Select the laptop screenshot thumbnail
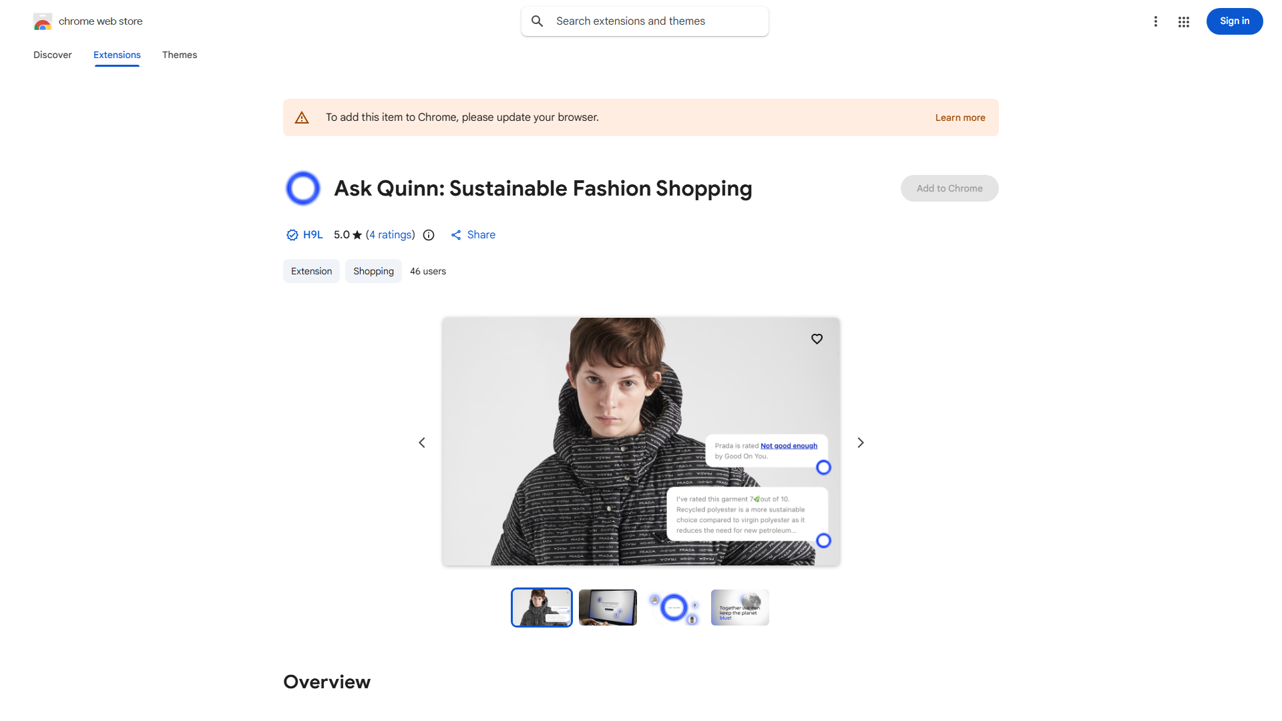Viewport: 1282px width, 721px height. (x=608, y=608)
